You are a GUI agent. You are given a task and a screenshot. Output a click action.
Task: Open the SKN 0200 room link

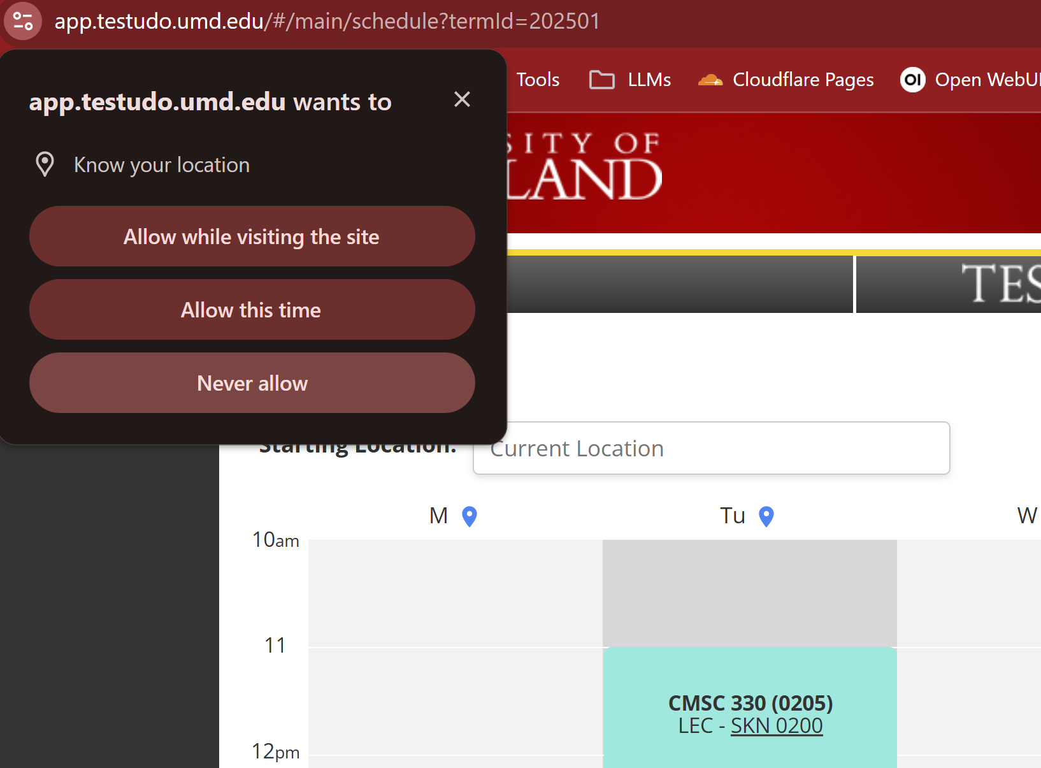point(776,725)
